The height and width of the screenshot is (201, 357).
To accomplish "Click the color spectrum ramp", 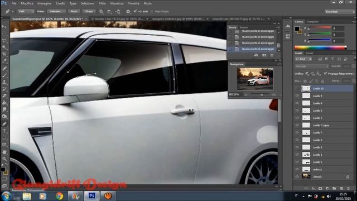I will pyautogui.click(x=321, y=47).
